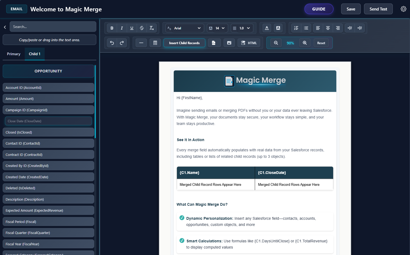
Task: Insert a horizontal line
Action: (x=141, y=43)
